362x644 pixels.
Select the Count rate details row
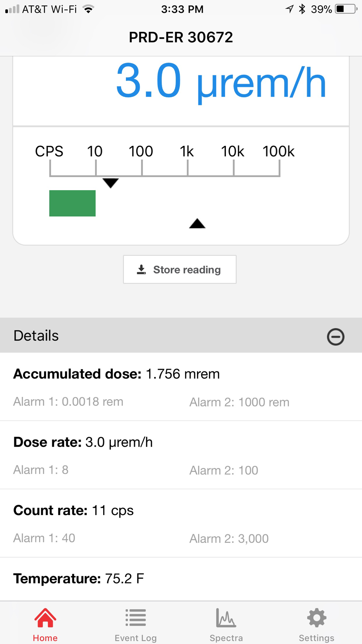(x=181, y=523)
